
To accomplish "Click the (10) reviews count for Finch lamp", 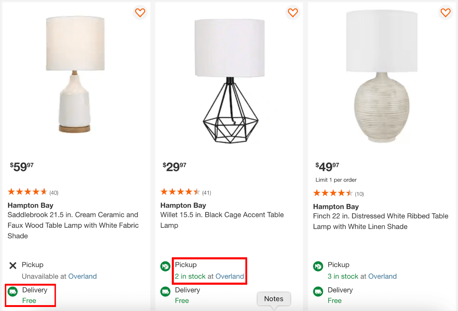I will pyautogui.click(x=359, y=194).
